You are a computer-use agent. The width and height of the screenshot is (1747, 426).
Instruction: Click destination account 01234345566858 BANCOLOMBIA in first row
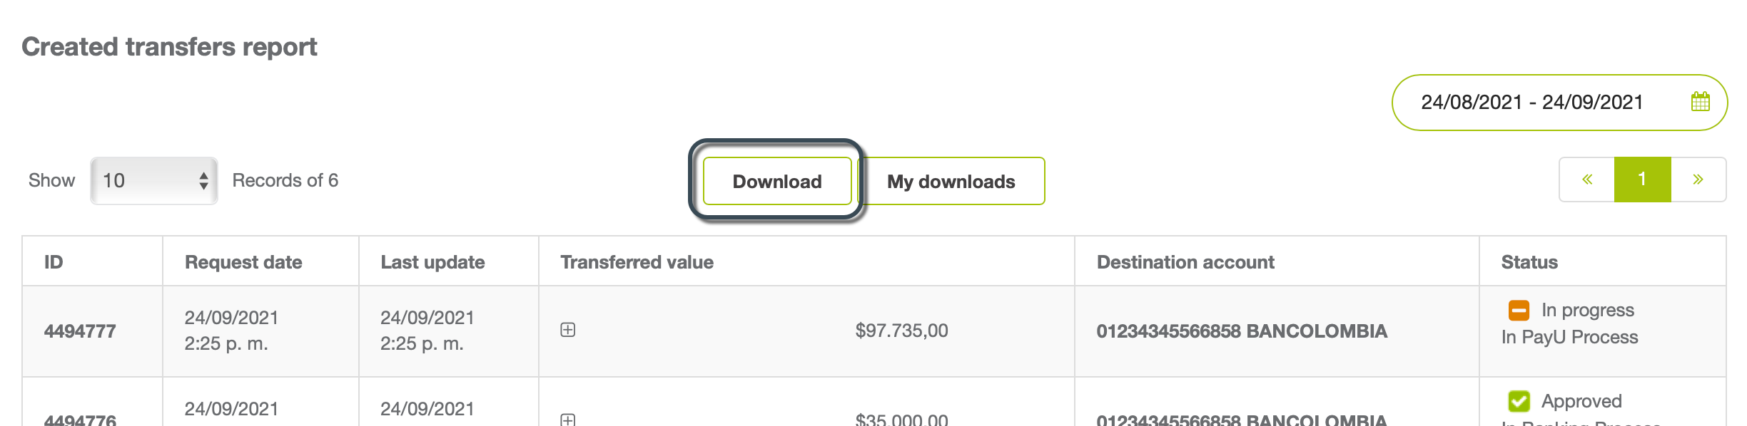[x=1242, y=331]
